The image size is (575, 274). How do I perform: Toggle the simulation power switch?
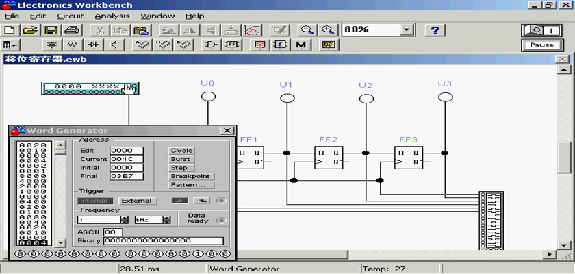541,30
